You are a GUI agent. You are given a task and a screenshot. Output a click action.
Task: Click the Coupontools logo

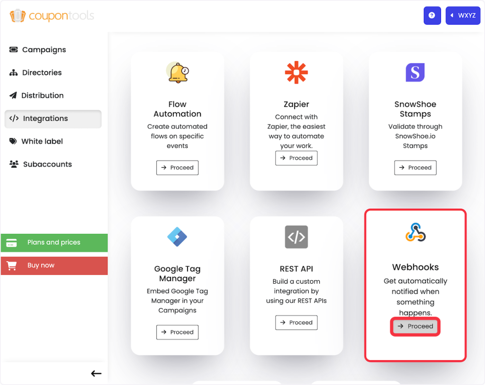(x=52, y=16)
